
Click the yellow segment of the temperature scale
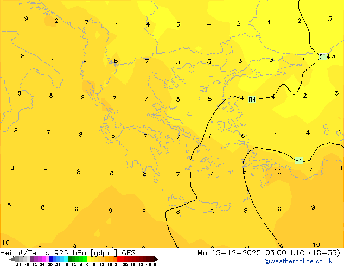88,259
